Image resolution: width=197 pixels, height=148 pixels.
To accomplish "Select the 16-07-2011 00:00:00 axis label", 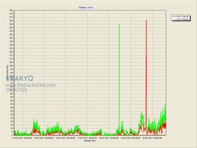I will (65, 138).
